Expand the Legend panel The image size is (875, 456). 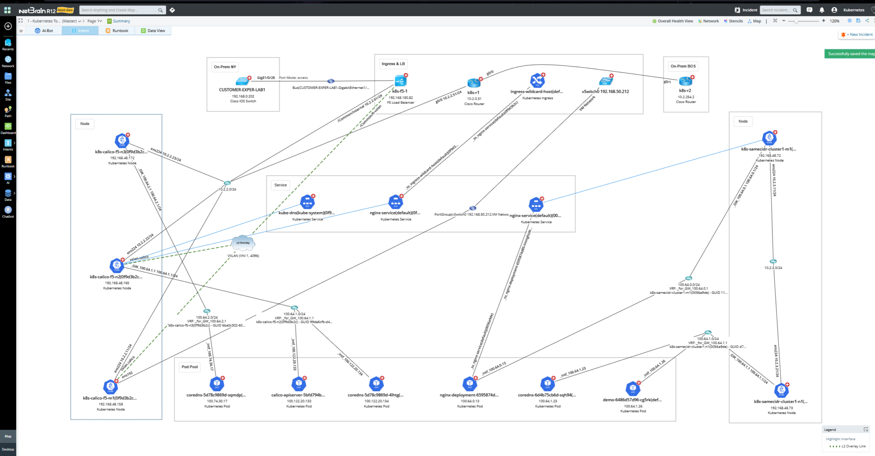[x=866, y=429]
